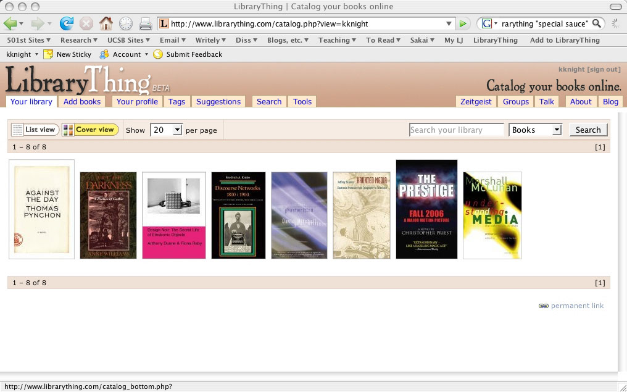Click the red Stop loading icon
Viewport: 627px width, 392px height.
coord(86,23)
